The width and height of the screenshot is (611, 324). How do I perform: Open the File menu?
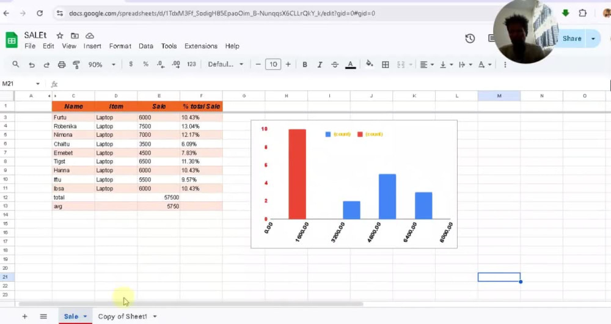click(30, 46)
